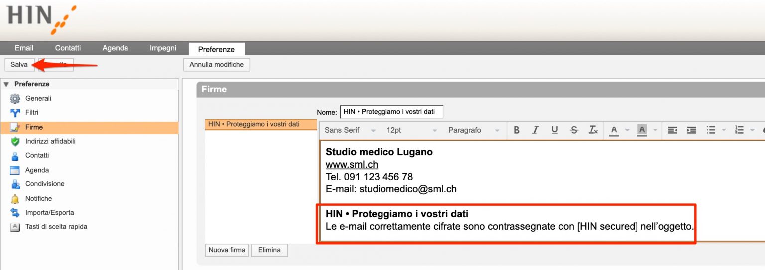The width and height of the screenshot is (765, 270).
Task: Open the highlight color dropdown arrow
Action: (x=655, y=130)
